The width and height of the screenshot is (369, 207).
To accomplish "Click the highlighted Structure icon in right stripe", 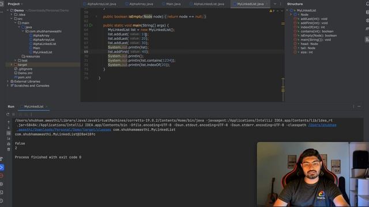I will (367, 40).
